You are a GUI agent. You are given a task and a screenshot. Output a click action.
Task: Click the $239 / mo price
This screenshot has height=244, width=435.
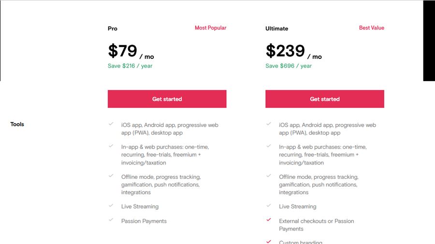293,52
